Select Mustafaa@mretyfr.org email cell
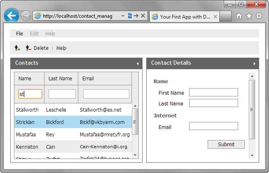This screenshot has width=269, height=173. tap(105, 134)
